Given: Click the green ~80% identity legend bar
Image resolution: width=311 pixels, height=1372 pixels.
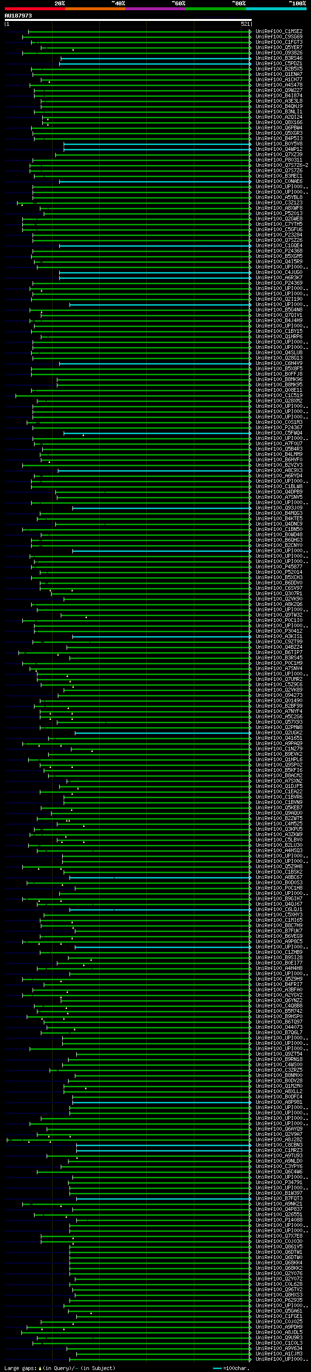Looking at the screenshot, I should (216, 9).
